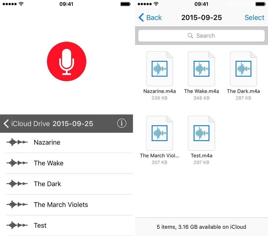Go back using iCloud Drive chevron

[6, 124]
